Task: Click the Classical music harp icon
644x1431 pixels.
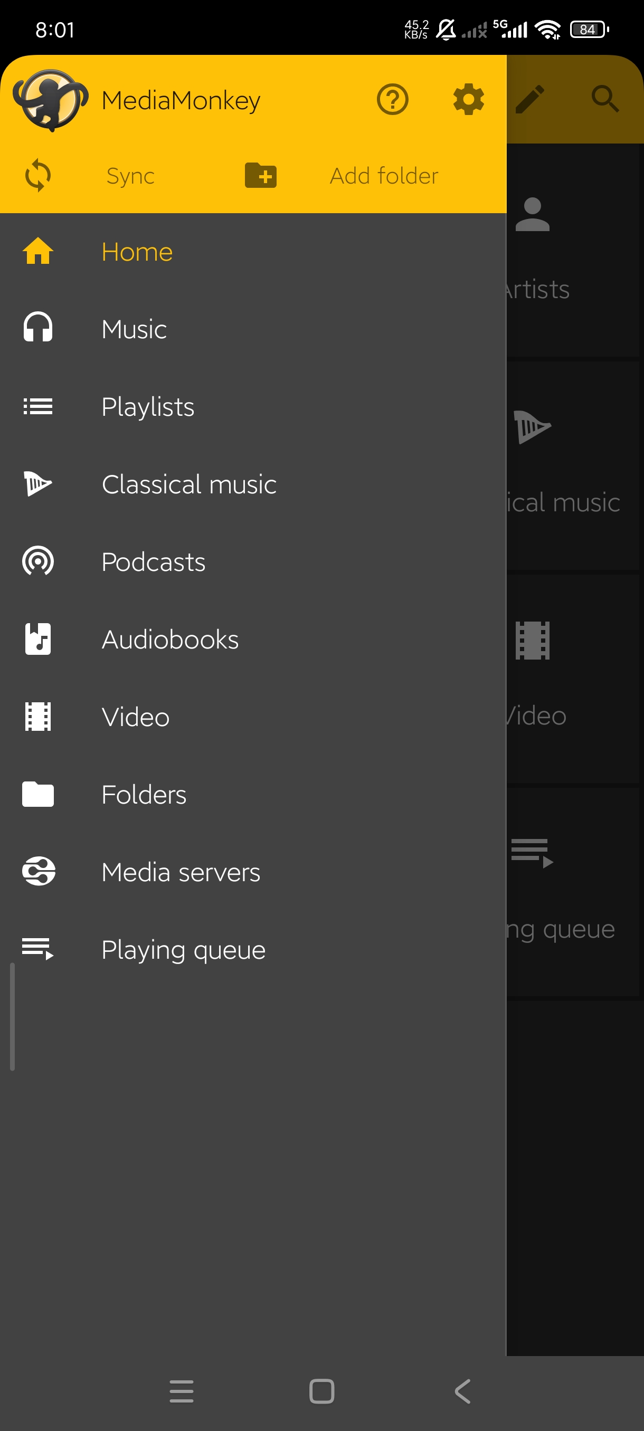Action: [38, 483]
